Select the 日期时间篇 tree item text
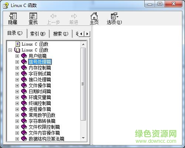Image resolution: width=185 pixels, height=148 pixels. point(40,91)
